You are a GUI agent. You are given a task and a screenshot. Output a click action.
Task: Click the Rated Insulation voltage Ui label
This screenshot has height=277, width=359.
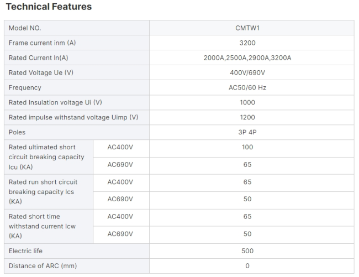[x=55, y=102]
